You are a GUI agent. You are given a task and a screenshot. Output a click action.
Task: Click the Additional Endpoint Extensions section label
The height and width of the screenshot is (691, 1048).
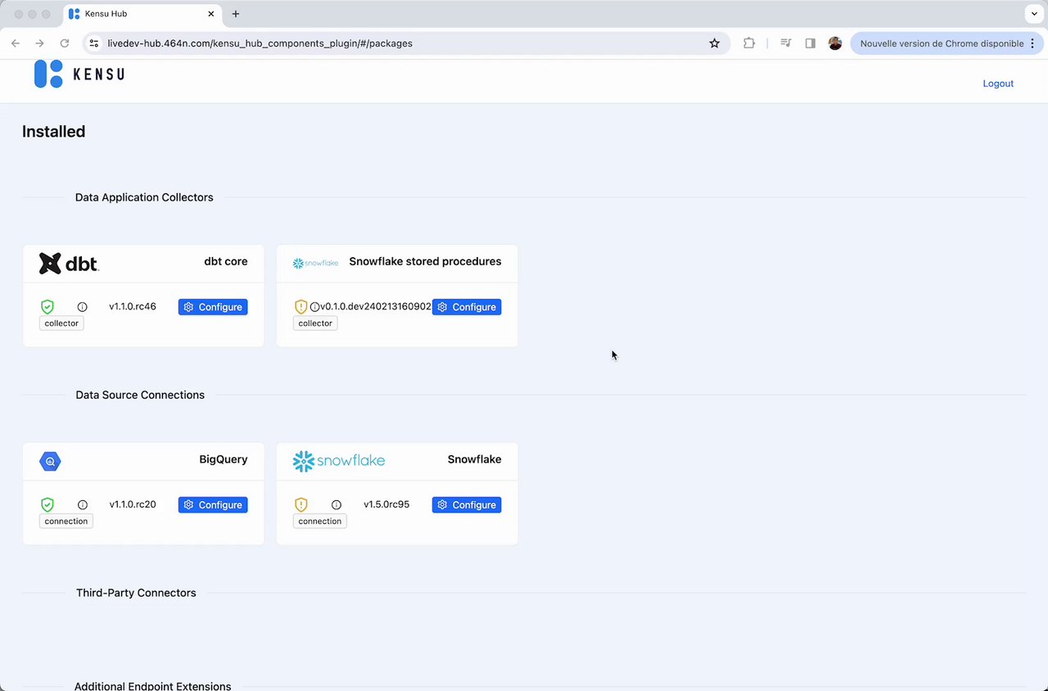pyautogui.click(x=152, y=685)
